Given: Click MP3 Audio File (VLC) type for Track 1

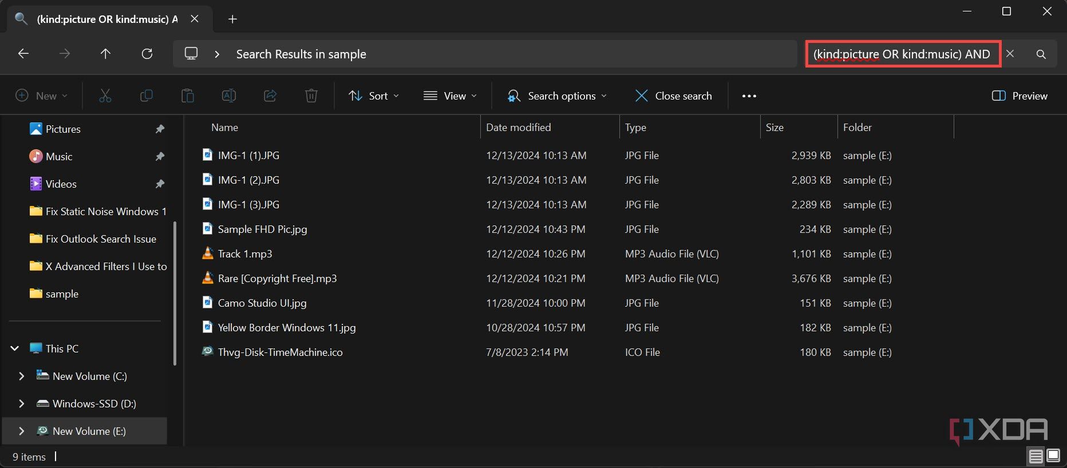Looking at the screenshot, I should (x=672, y=253).
